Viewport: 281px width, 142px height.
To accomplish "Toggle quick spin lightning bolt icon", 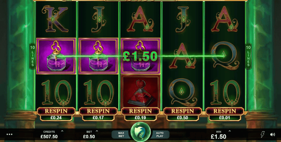I will pos(263,135).
